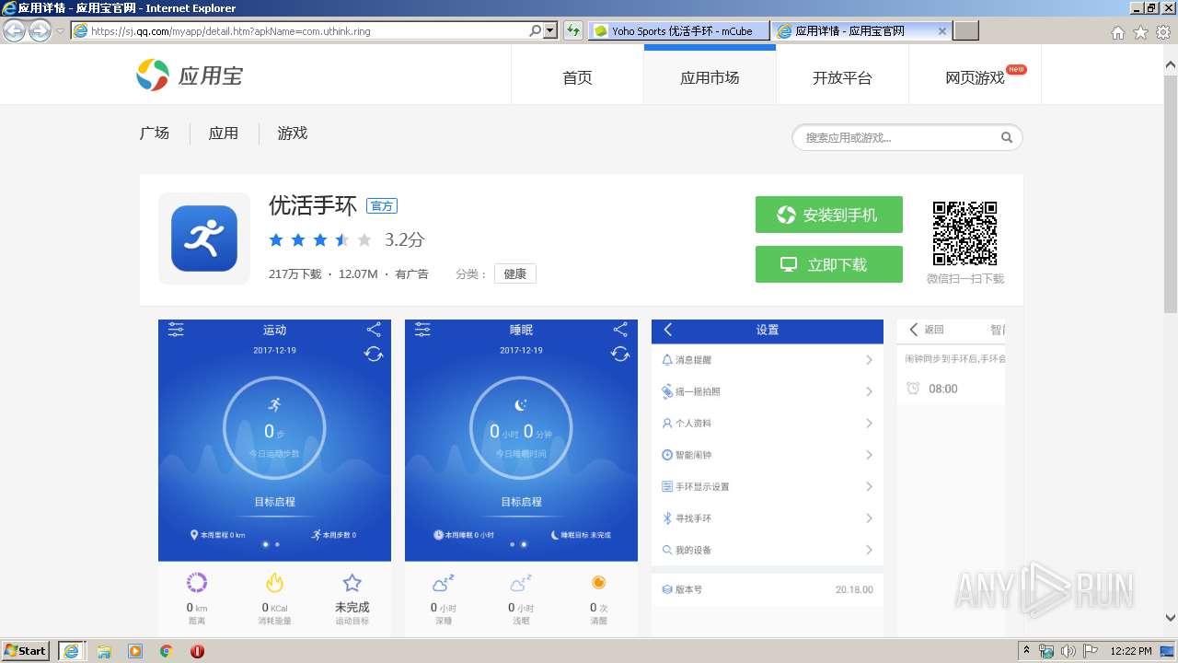
Task: Close the 应用详情 browser tab
Action: tap(942, 30)
